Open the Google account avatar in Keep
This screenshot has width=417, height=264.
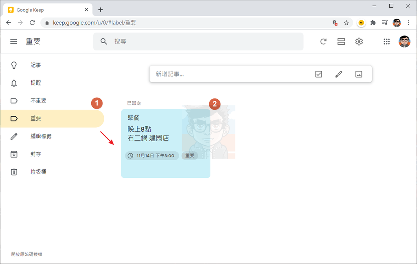click(x=404, y=41)
